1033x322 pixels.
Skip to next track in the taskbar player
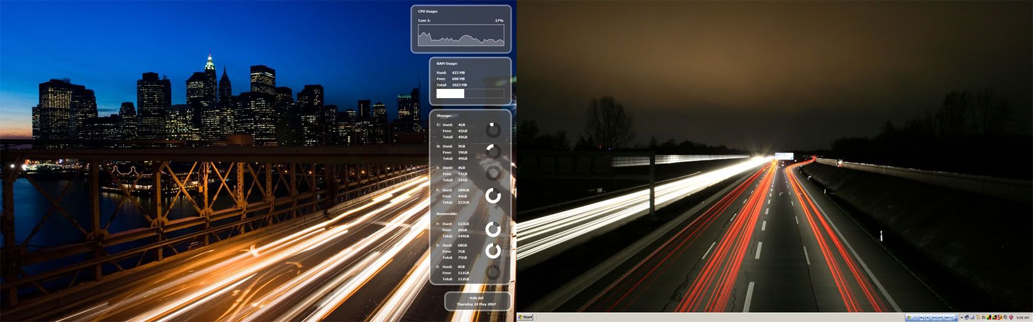coord(940,318)
